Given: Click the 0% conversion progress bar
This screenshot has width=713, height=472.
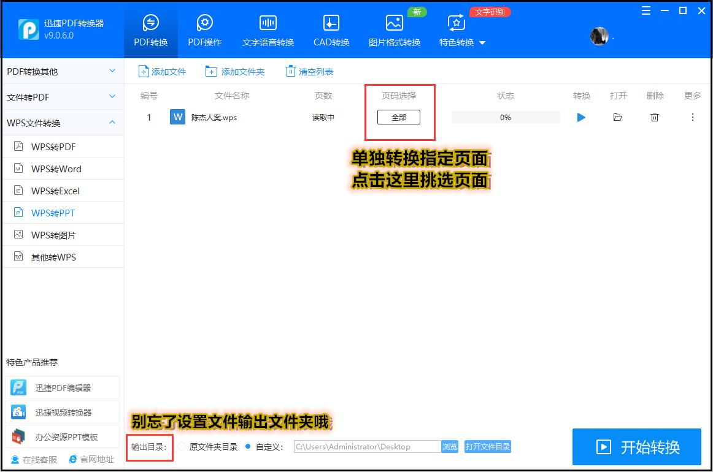Looking at the screenshot, I should tap(505, 116).
